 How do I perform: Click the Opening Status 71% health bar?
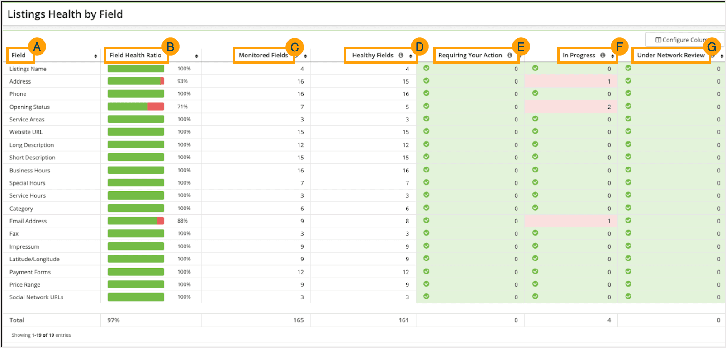pyautogui.click(x=136, y=107)
